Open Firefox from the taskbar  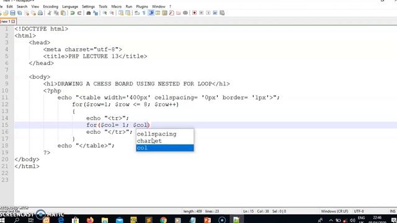point(90,220)
